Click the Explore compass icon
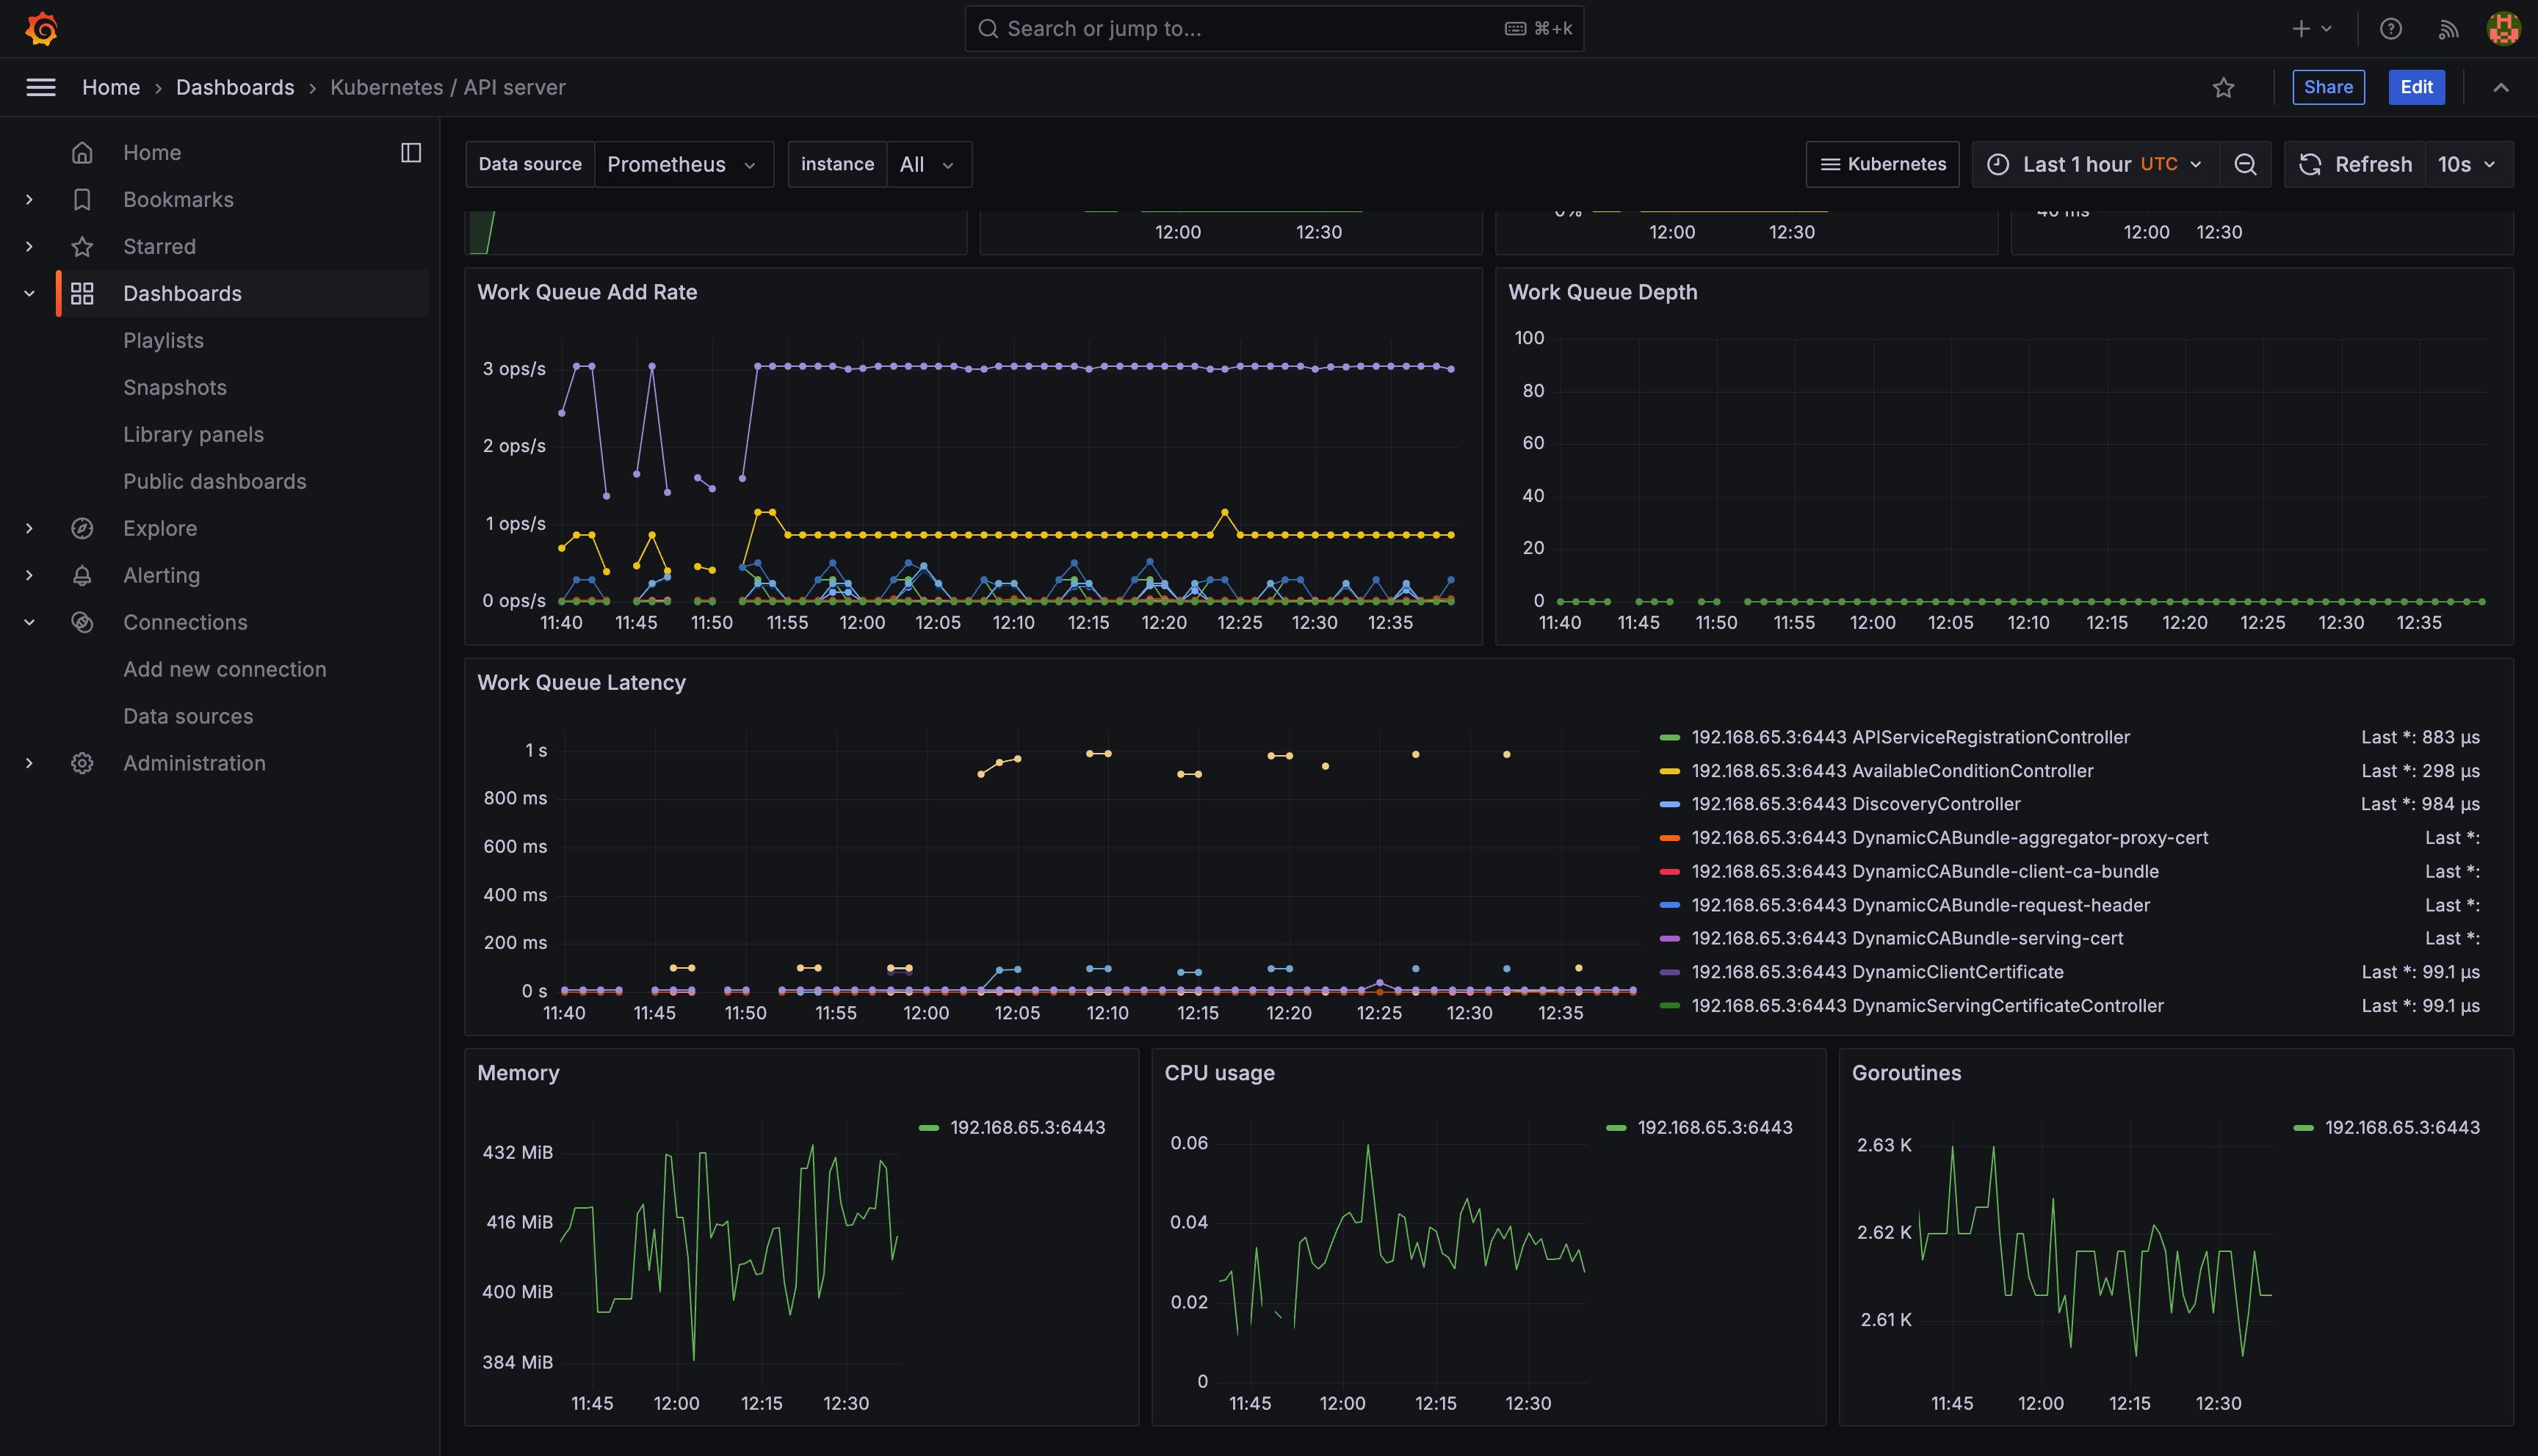Viewport: 2538px width, 1456px height. (82, 528)
